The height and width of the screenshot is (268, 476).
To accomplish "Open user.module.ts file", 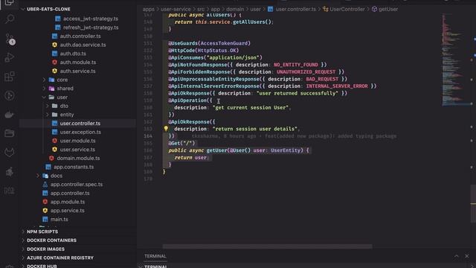I will [x=77, y=141].
